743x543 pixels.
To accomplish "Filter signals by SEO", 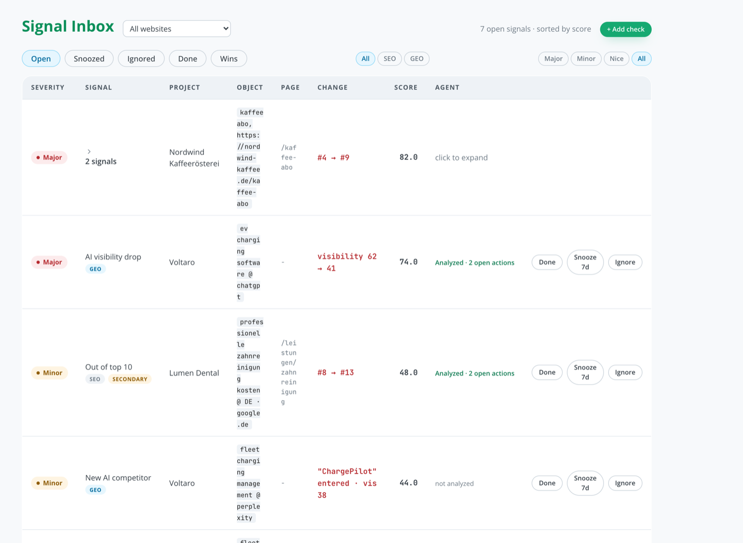I will tap(390, 58).
